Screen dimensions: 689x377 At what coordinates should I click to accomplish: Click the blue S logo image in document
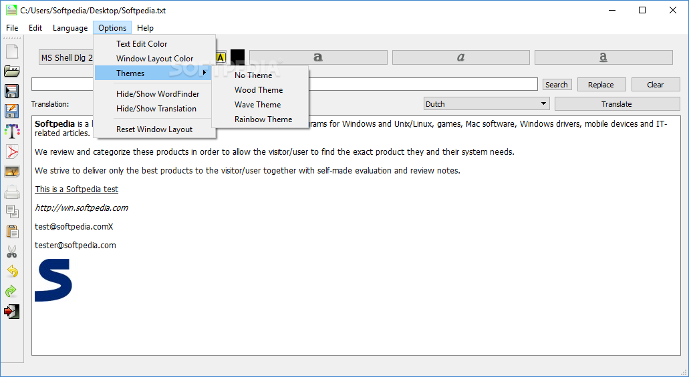click(53, 280)
